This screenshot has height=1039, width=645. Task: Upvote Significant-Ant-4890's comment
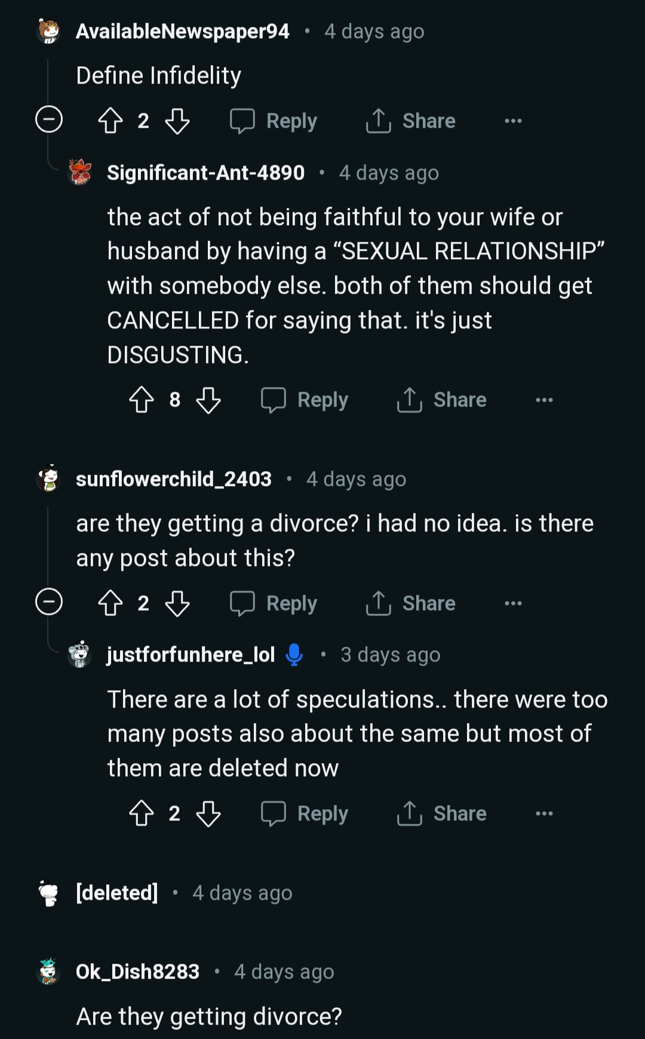click(x=142, y=399)
